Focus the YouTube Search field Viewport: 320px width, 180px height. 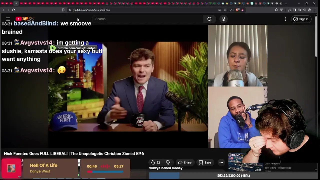pyautogui.click(x=147, y=19)
